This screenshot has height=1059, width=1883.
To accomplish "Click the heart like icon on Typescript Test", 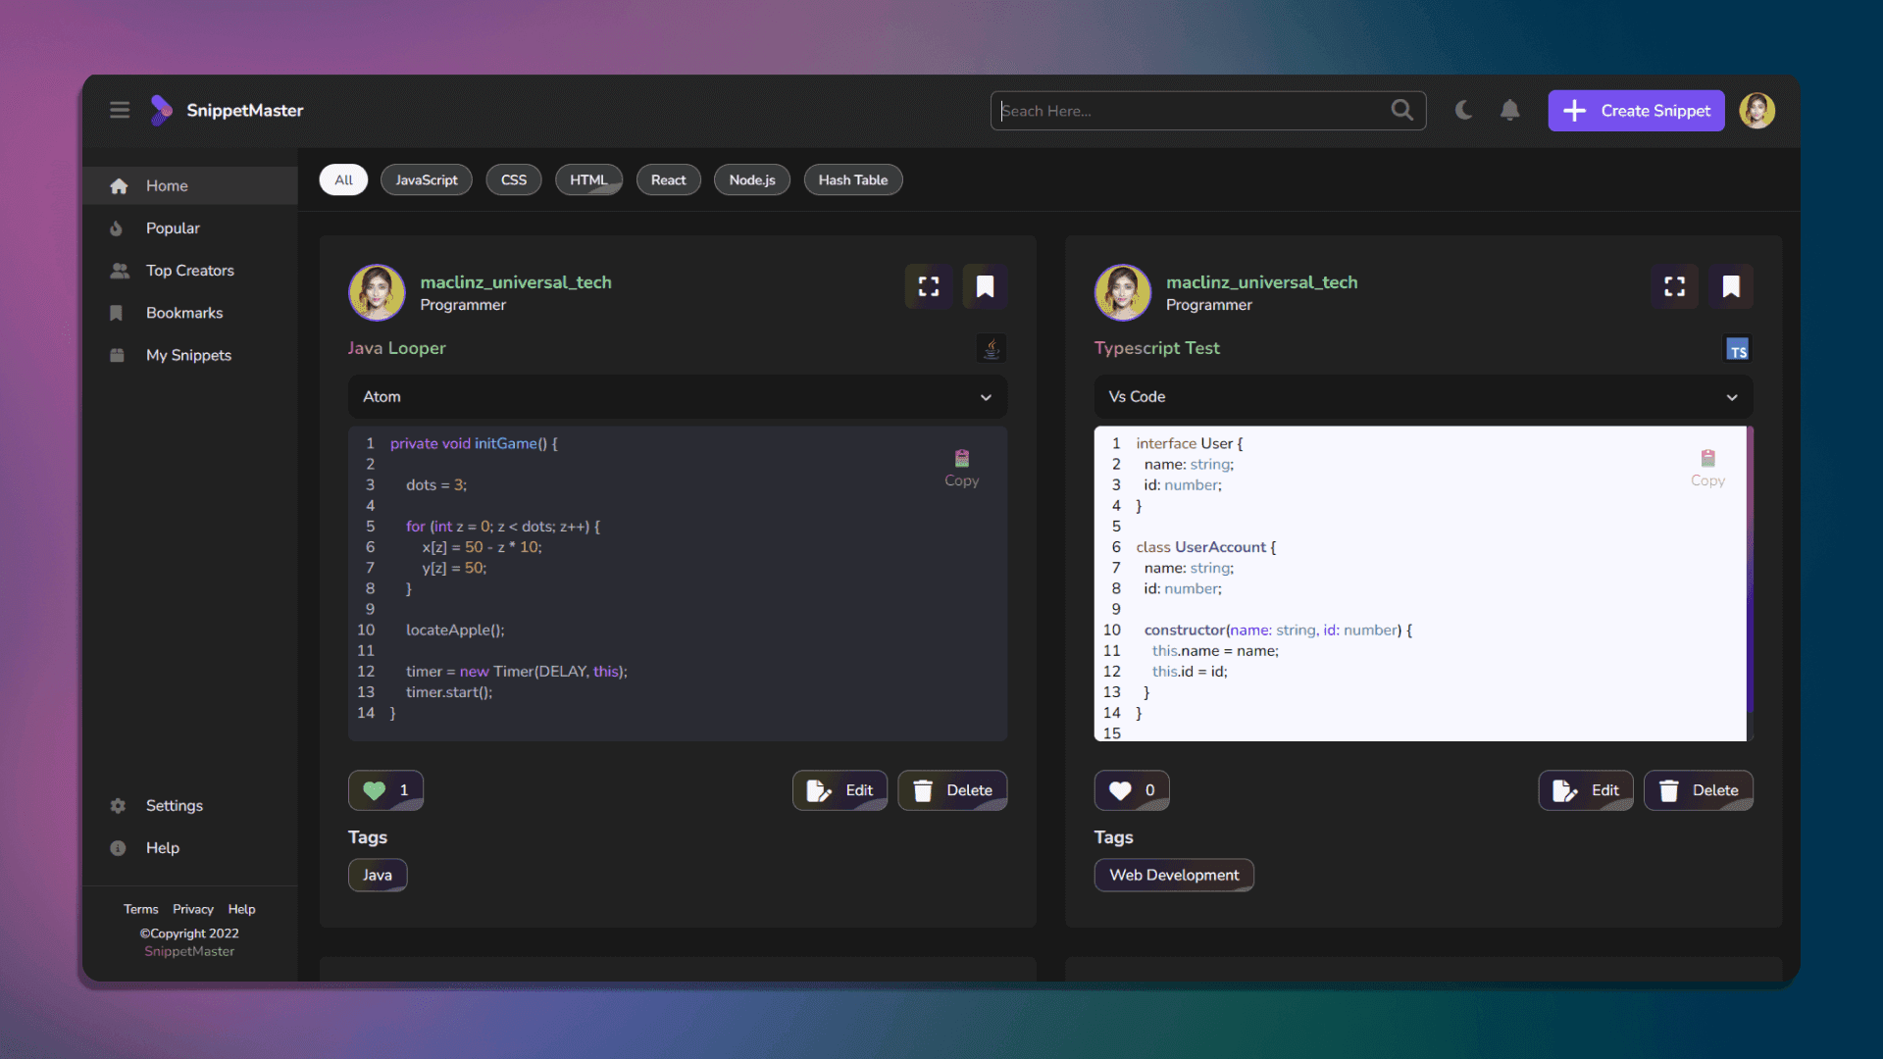I will tap(1120, 790).
